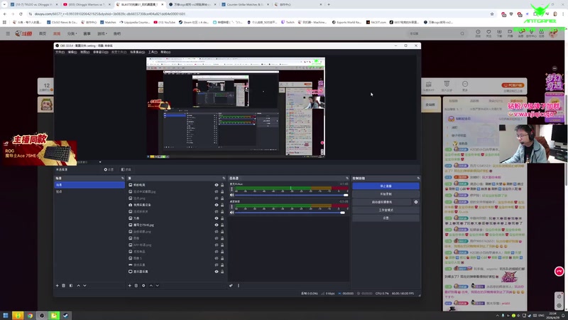
Task: Switch to Chingis Warriors YouTube Chrome tab
Action: point(86,4)
